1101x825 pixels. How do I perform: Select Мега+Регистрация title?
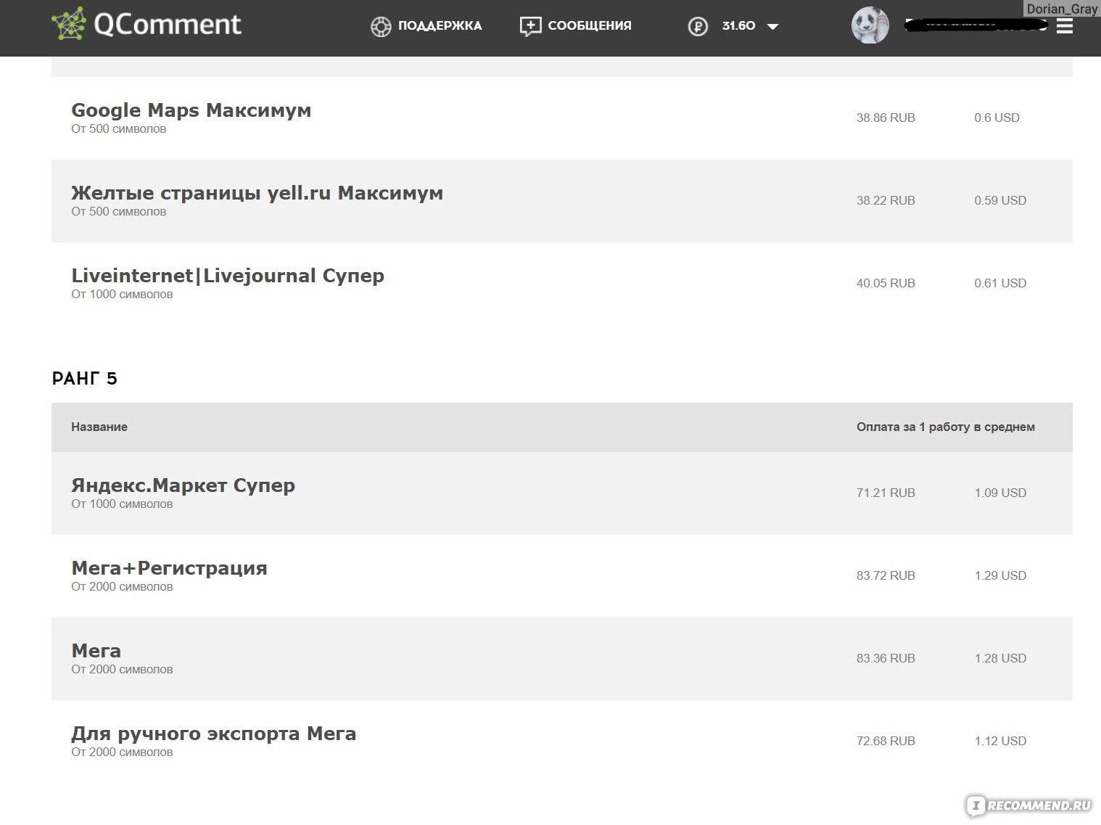[x=169, y=568]
